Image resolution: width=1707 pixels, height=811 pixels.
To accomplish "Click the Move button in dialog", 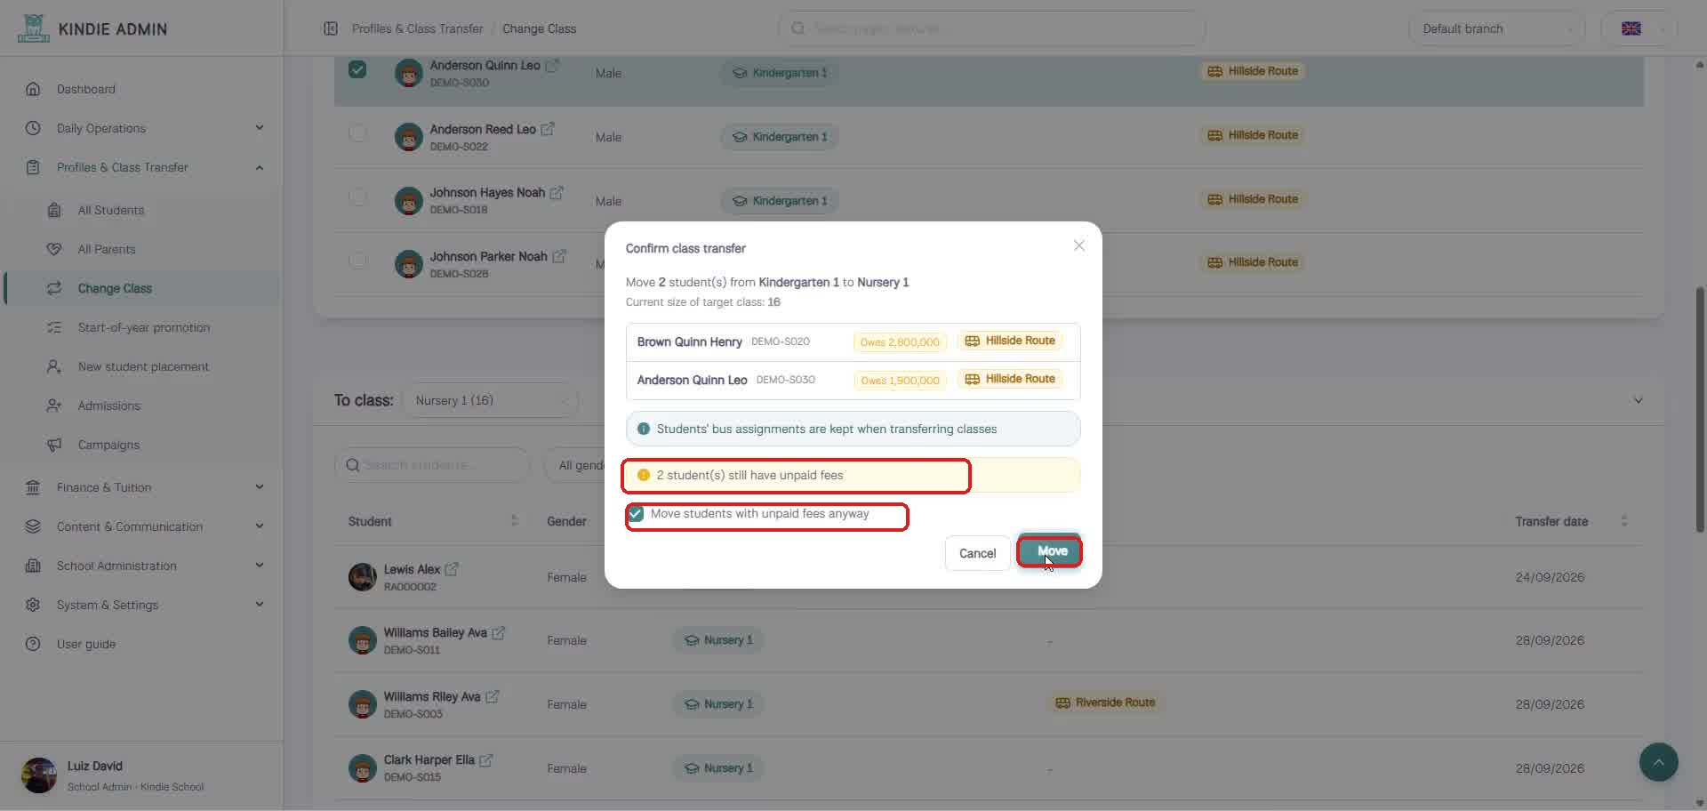I will point(1049,551).
